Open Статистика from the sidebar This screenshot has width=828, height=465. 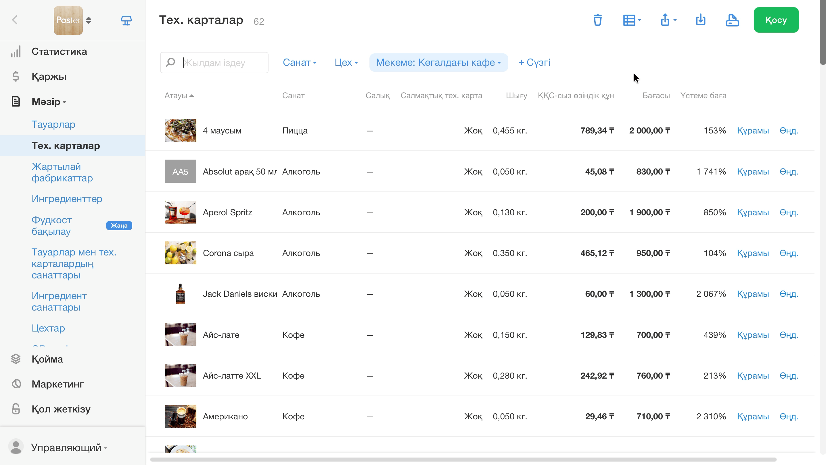tap(59, 51)
